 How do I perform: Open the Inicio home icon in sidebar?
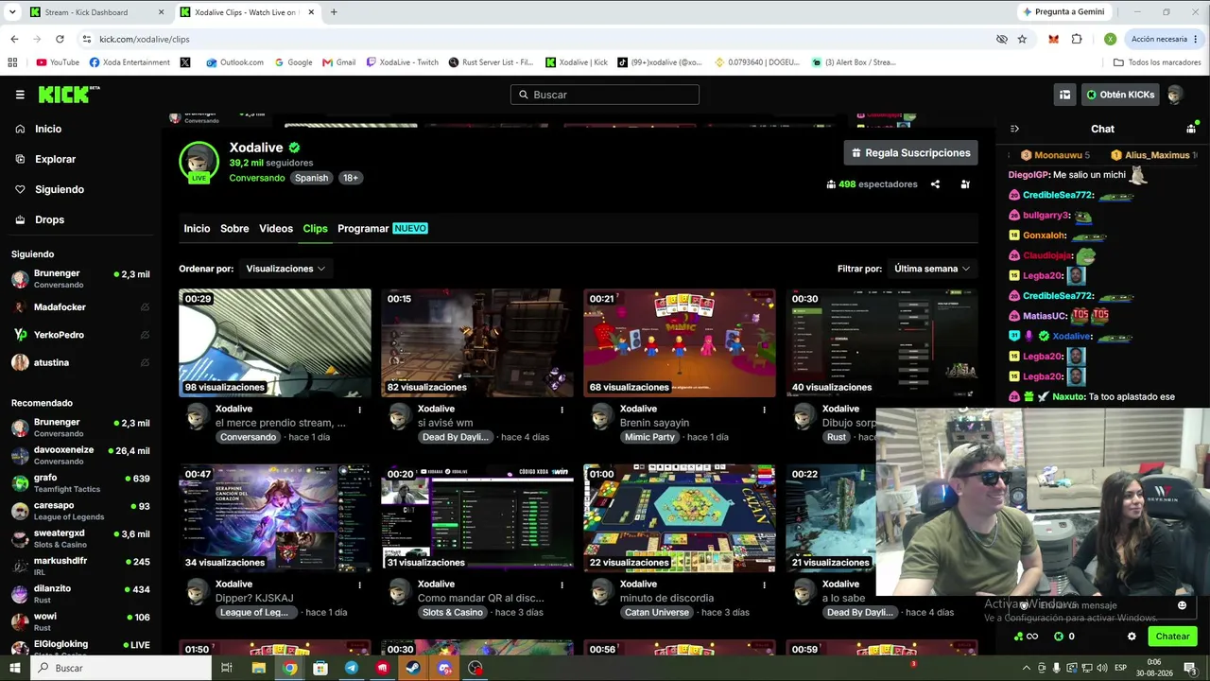(x=20, y=129)
